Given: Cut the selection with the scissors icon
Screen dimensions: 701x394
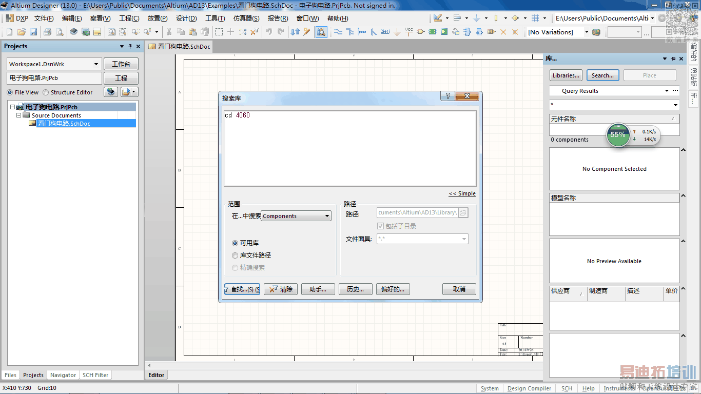Looking at the screenshot, I should coord(169,32).
